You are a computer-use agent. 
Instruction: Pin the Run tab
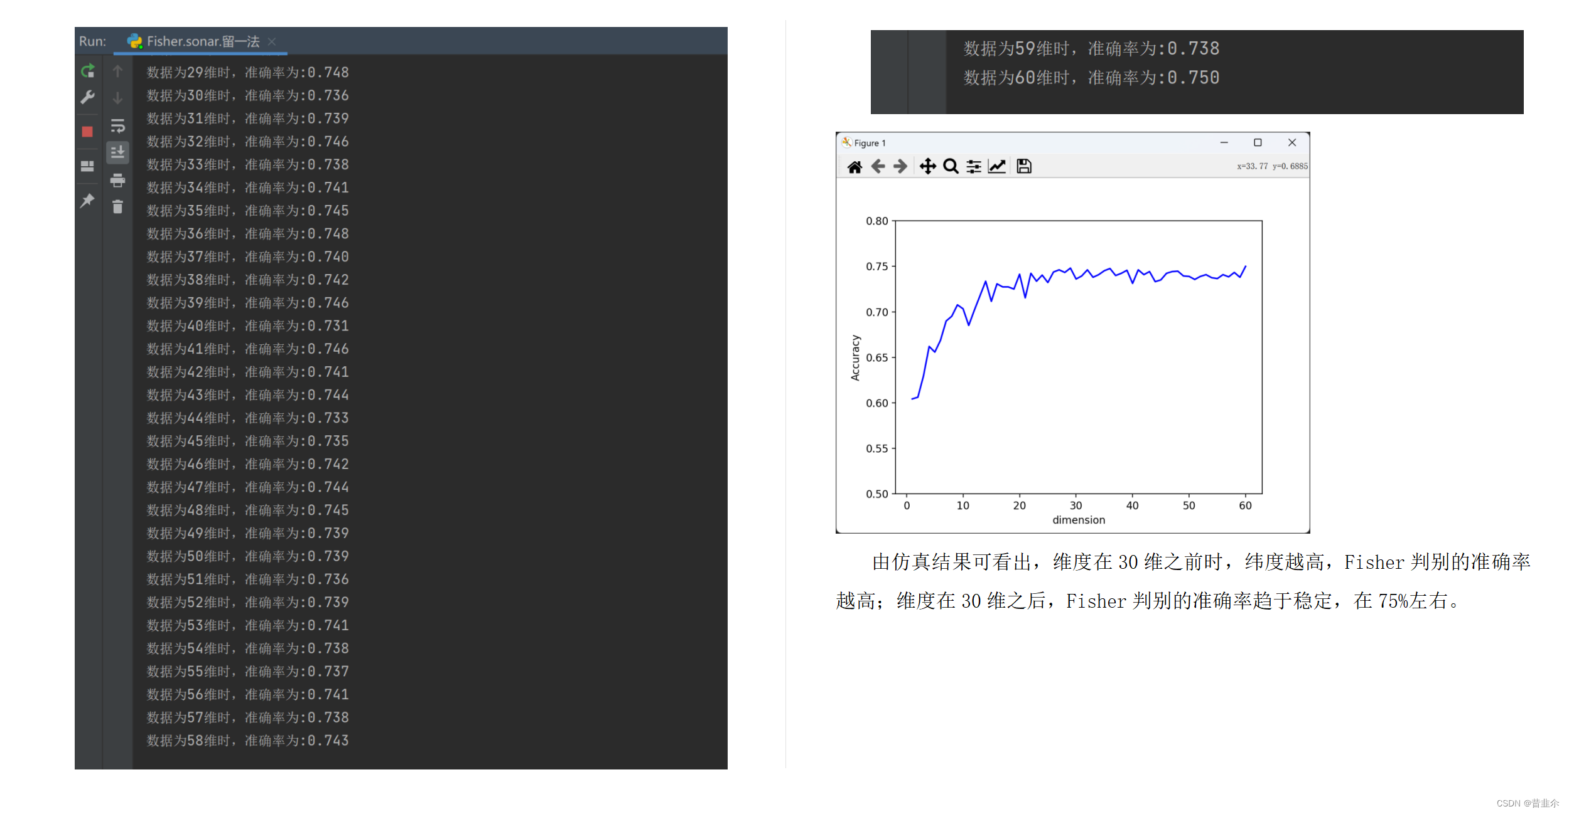[87, 201]
